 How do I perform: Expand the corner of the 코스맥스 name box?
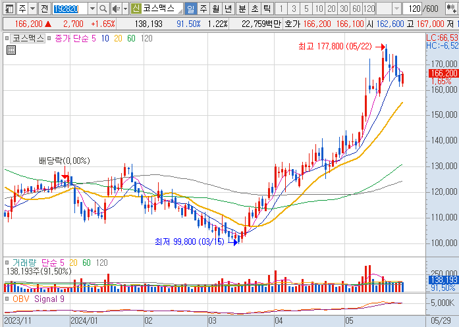click(180, 11)
